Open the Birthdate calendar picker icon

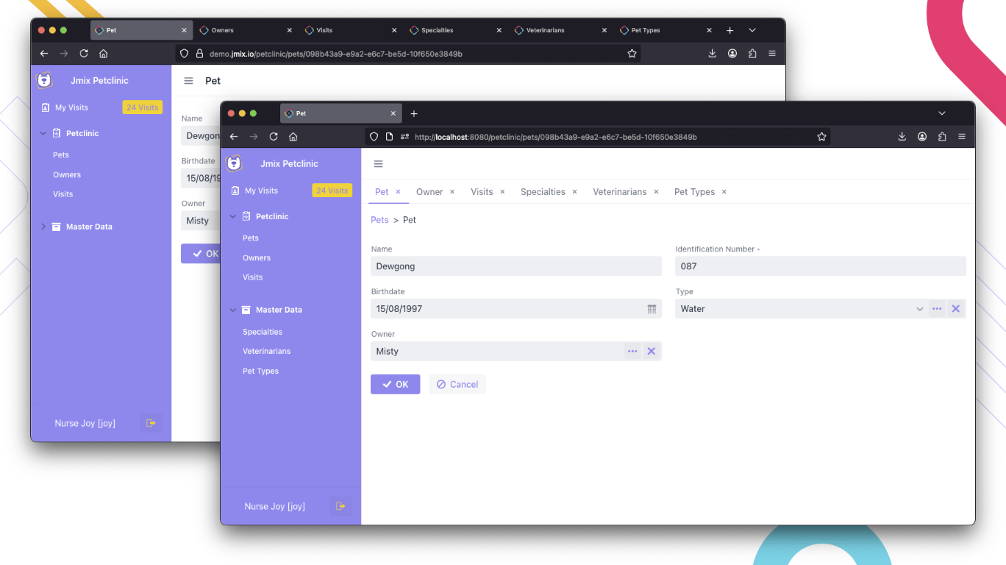(652, 309)
